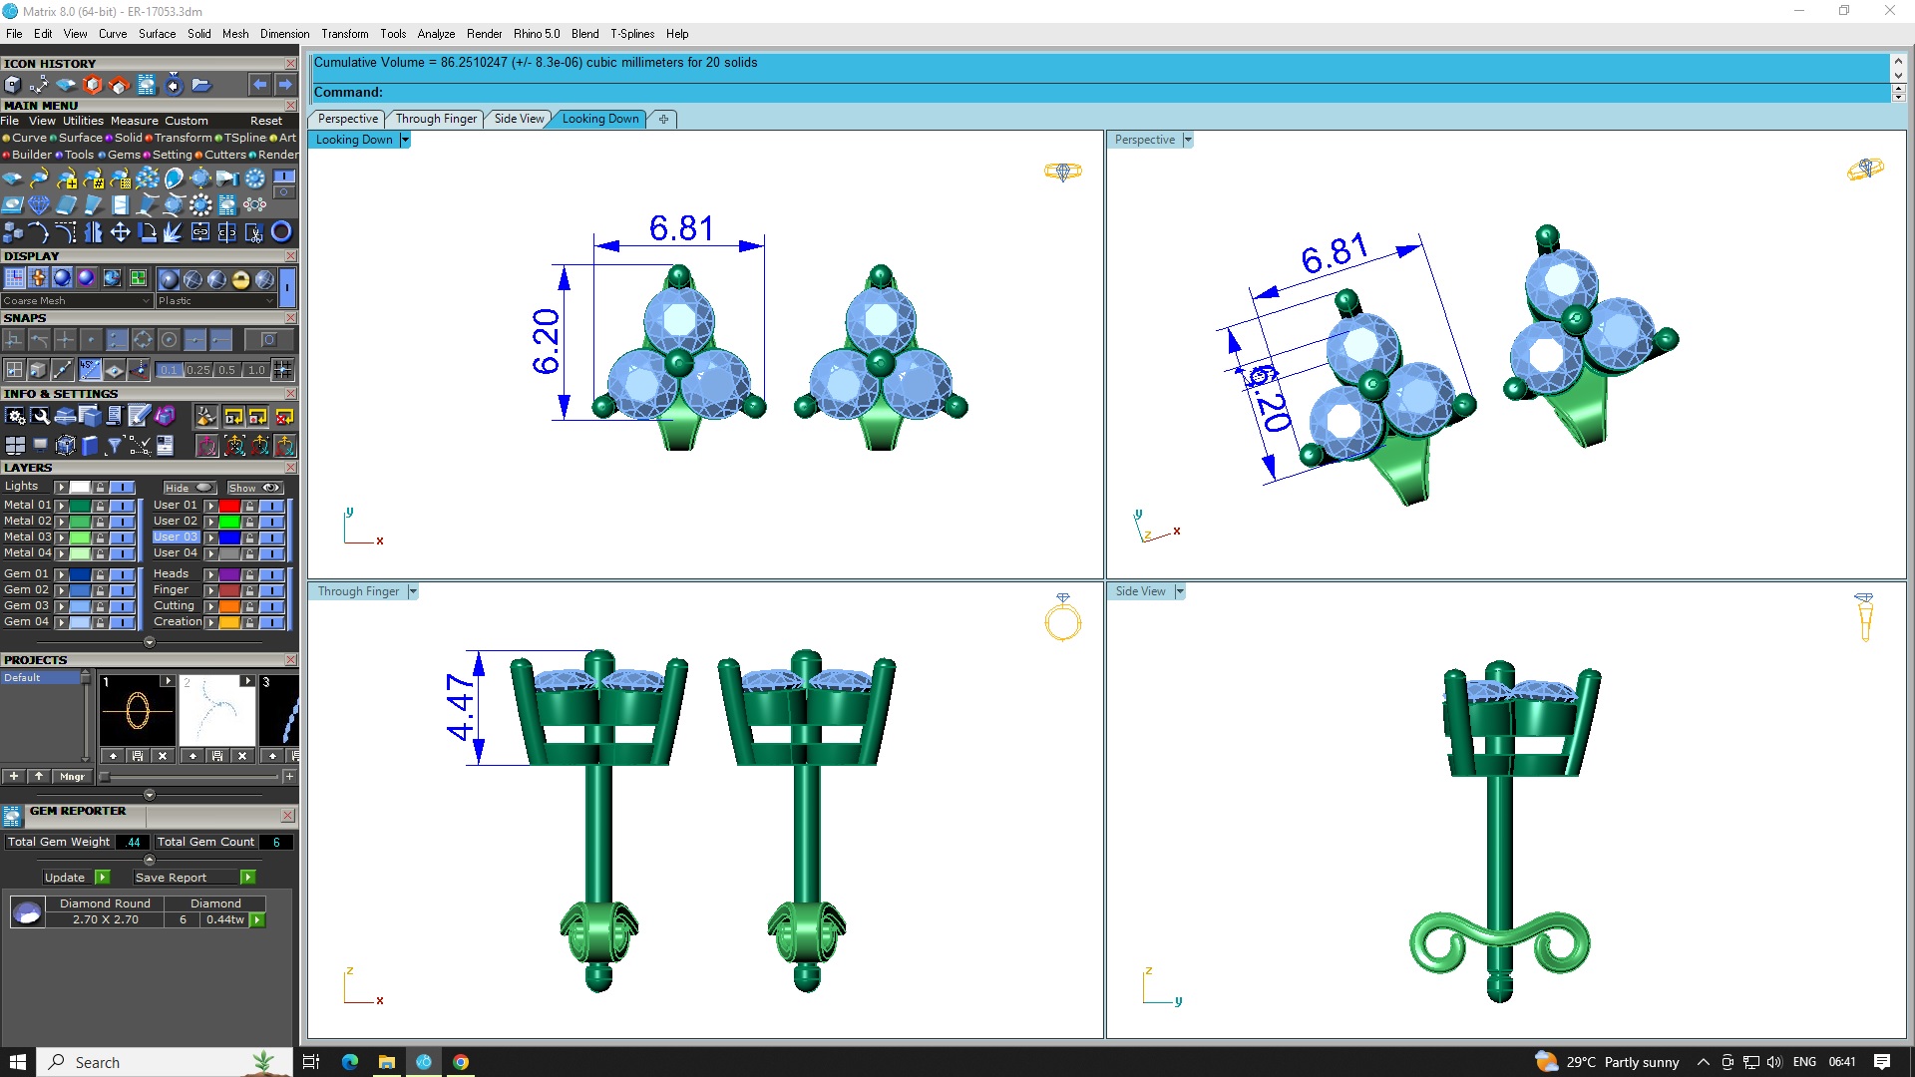Open the Windows Search box
1915x1077 pixels.
pos(165,1062)
